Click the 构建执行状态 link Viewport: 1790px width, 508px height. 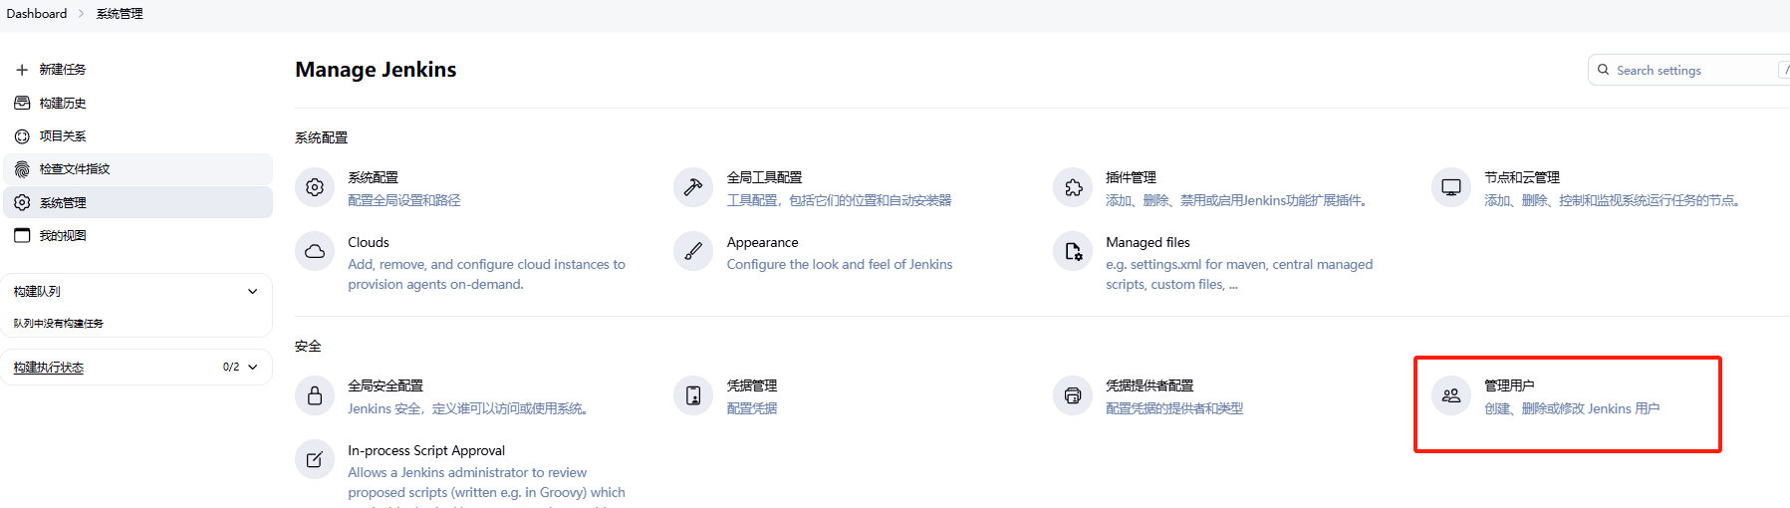49,368
